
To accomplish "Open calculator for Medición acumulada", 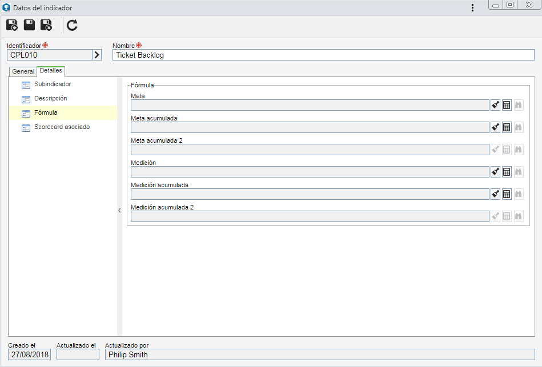I will [x=507, y=194].
